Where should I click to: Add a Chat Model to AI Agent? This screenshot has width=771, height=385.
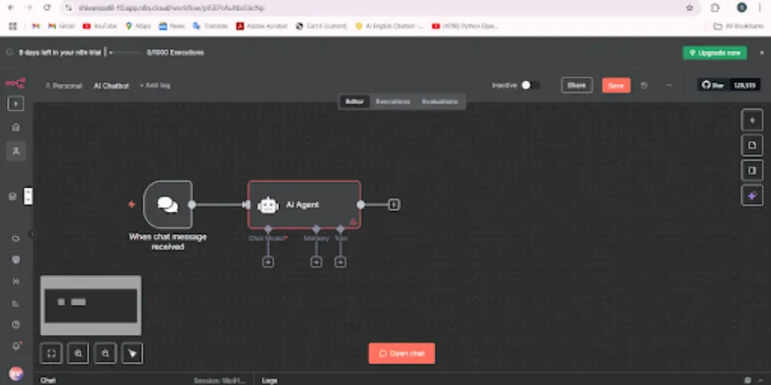point(268,262)
